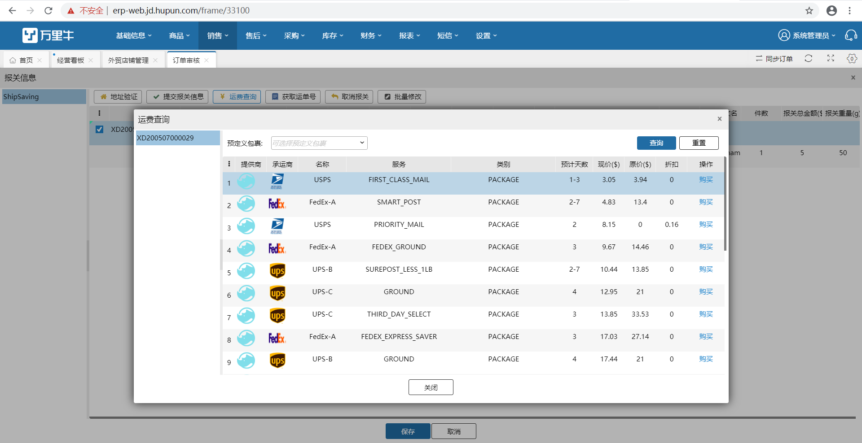862x443 pixels.
Task: Click the 关闭 button
Action: pos(431,387)
